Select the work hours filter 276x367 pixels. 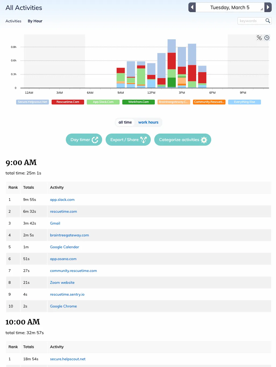coord(148,122)
